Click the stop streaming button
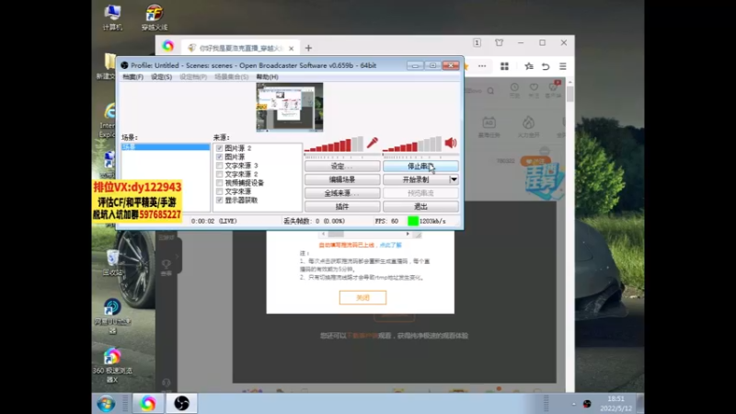The height and width of the screenshot is (414, 736). 420,167
